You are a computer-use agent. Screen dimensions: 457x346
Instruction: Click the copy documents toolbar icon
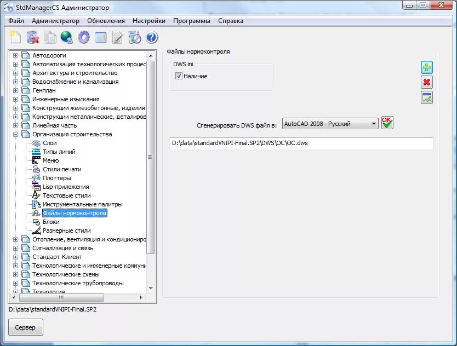[x=50, y=38]
